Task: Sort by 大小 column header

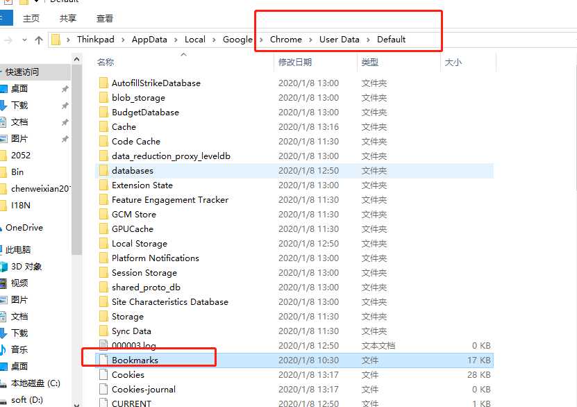Action: coord(453,63)
